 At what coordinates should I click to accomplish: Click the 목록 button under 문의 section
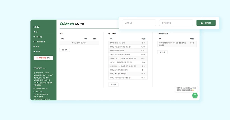pos(65,50)
